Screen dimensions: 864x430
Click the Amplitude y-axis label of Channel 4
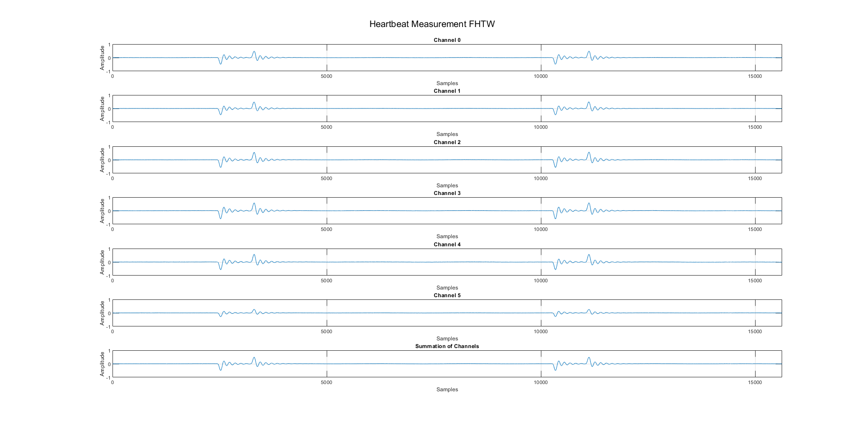(102, 262)
